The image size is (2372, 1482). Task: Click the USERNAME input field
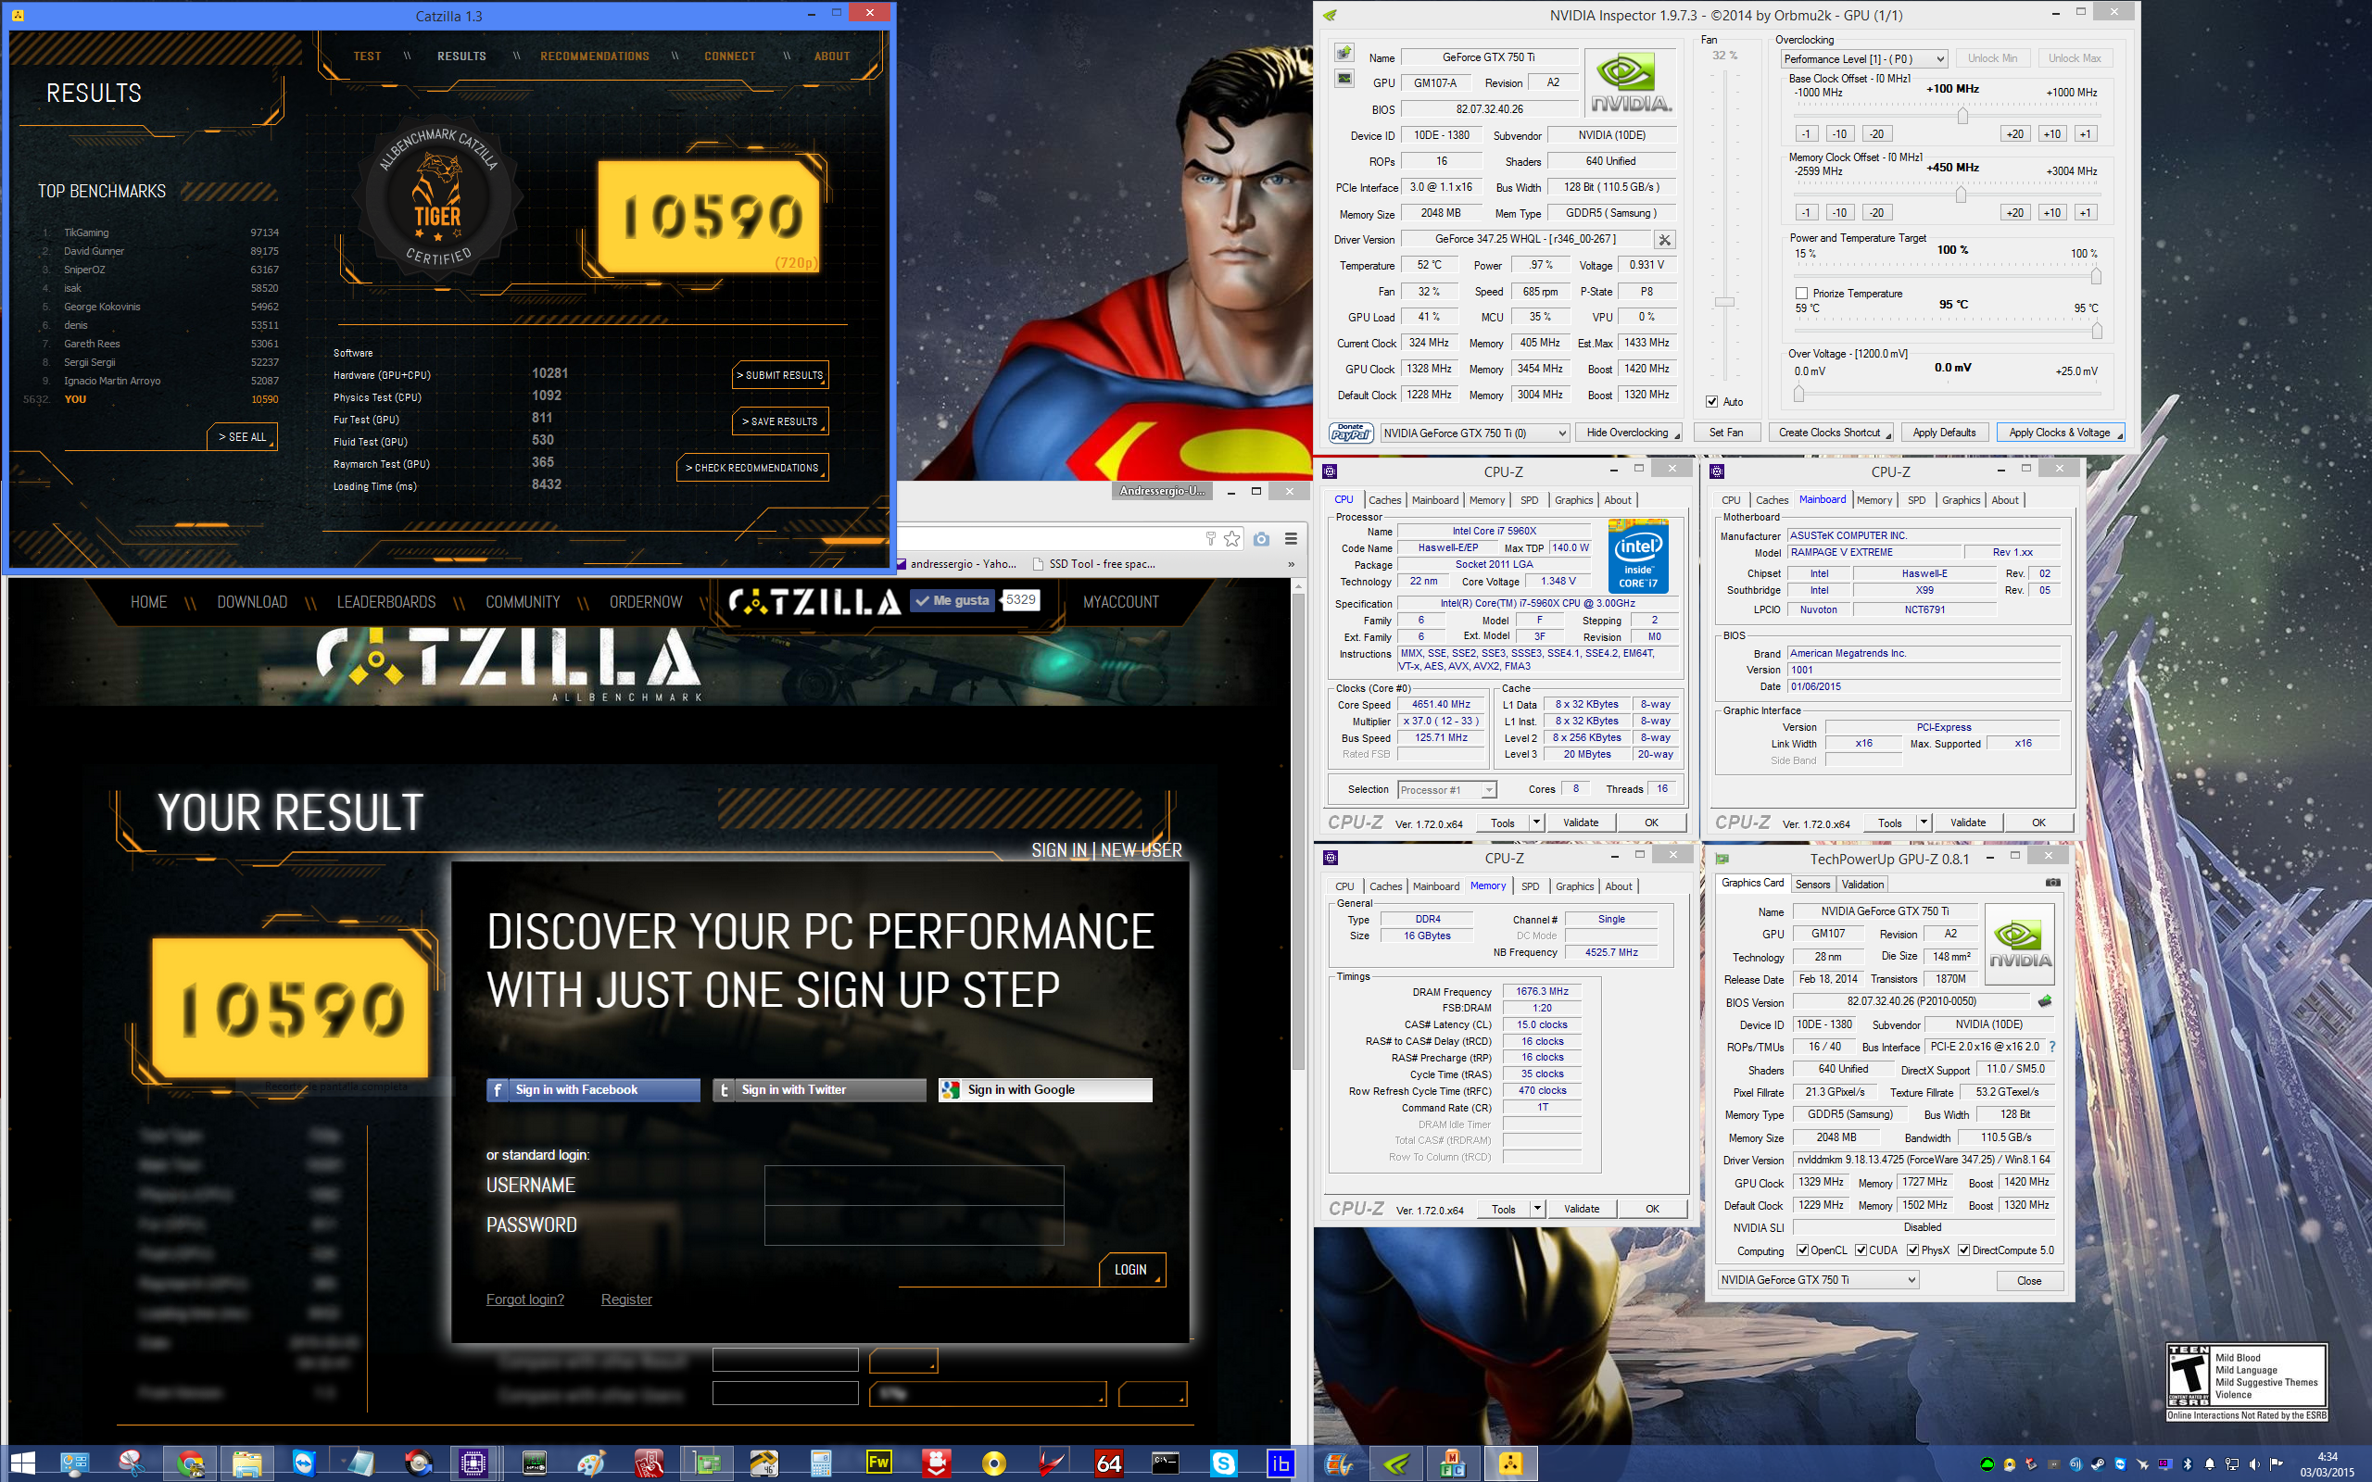[914, 1185]
